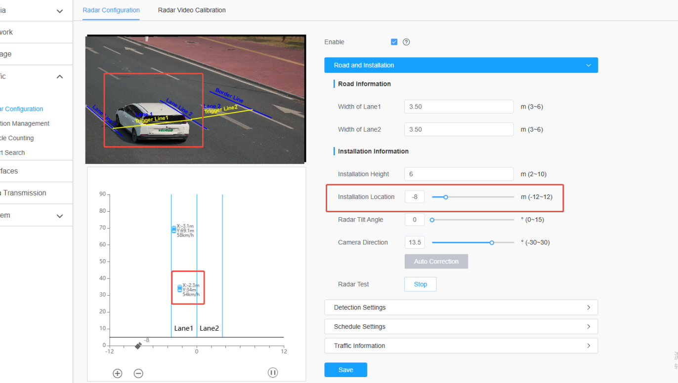Open the Storage sidebar menu
Viewport: 678px width, 383px height.
pyautogui.click(x=36, y=54)
